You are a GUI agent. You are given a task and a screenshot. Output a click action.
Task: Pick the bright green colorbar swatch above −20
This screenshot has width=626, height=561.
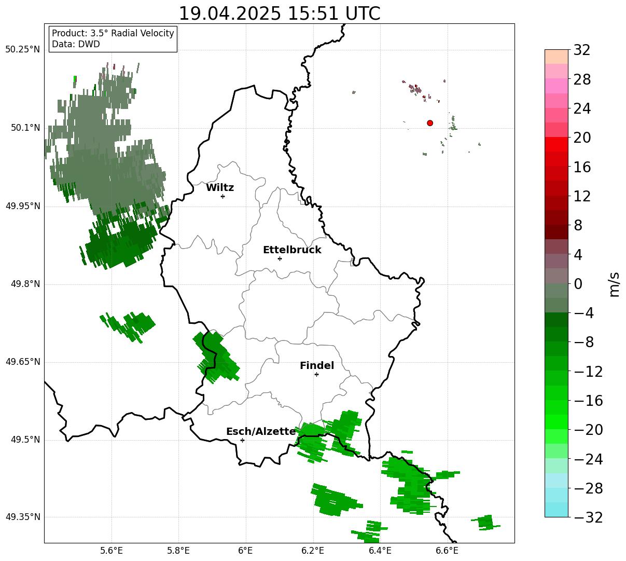click(x=557, y=422)
